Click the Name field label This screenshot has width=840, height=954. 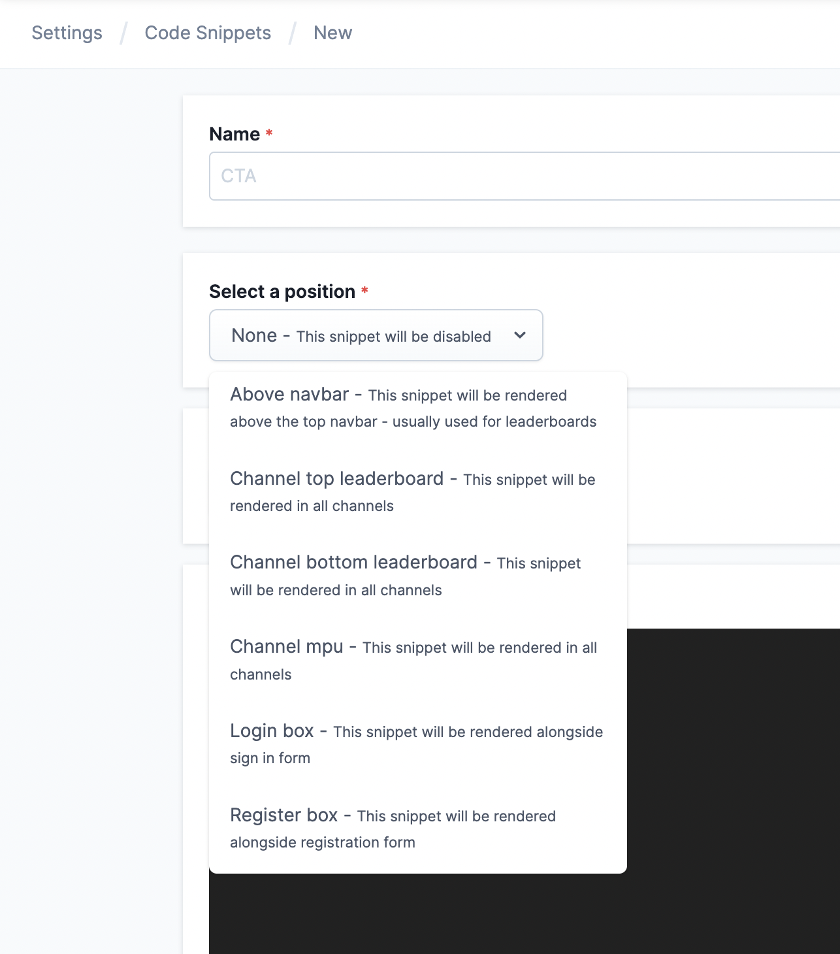pyautogui.click(x=234, y=134)
